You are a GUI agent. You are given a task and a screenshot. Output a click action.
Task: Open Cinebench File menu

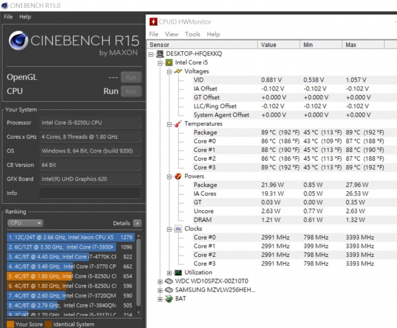point(8,17)
